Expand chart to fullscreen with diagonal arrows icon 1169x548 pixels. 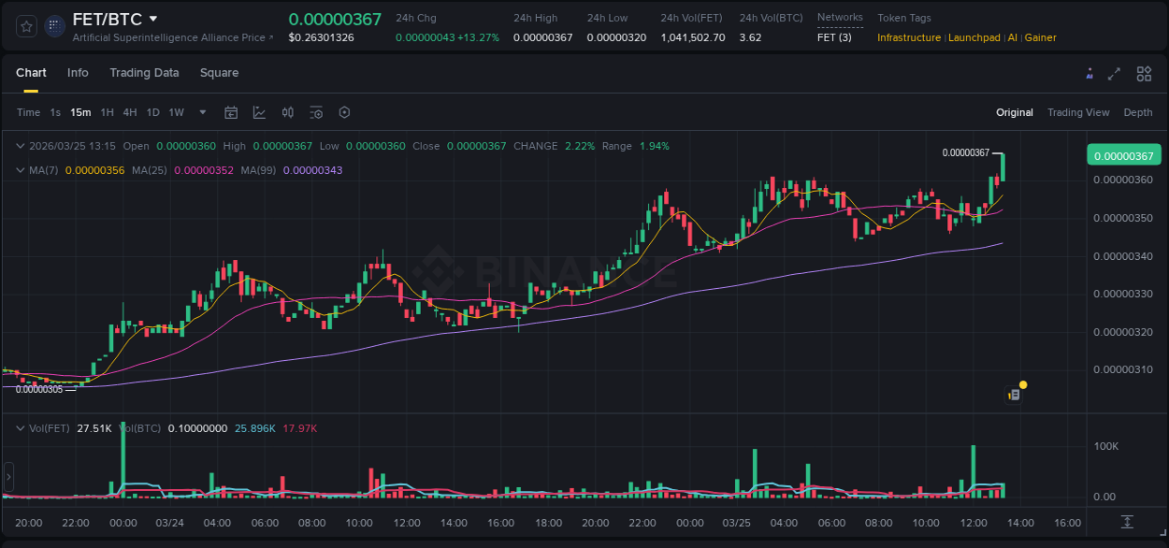click(x=1115, y=73)
